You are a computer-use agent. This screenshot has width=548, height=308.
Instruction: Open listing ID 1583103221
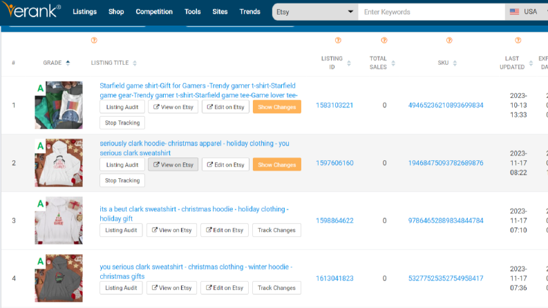point(334,105)
